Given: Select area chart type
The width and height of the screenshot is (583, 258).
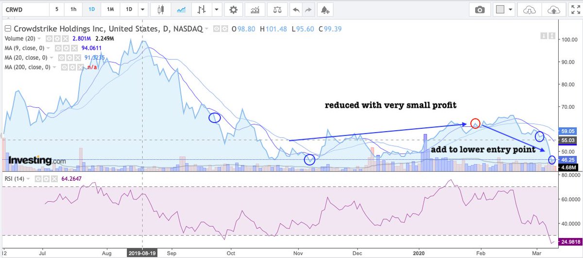Looking at the screenshot, I should click(x=182, y=9).
